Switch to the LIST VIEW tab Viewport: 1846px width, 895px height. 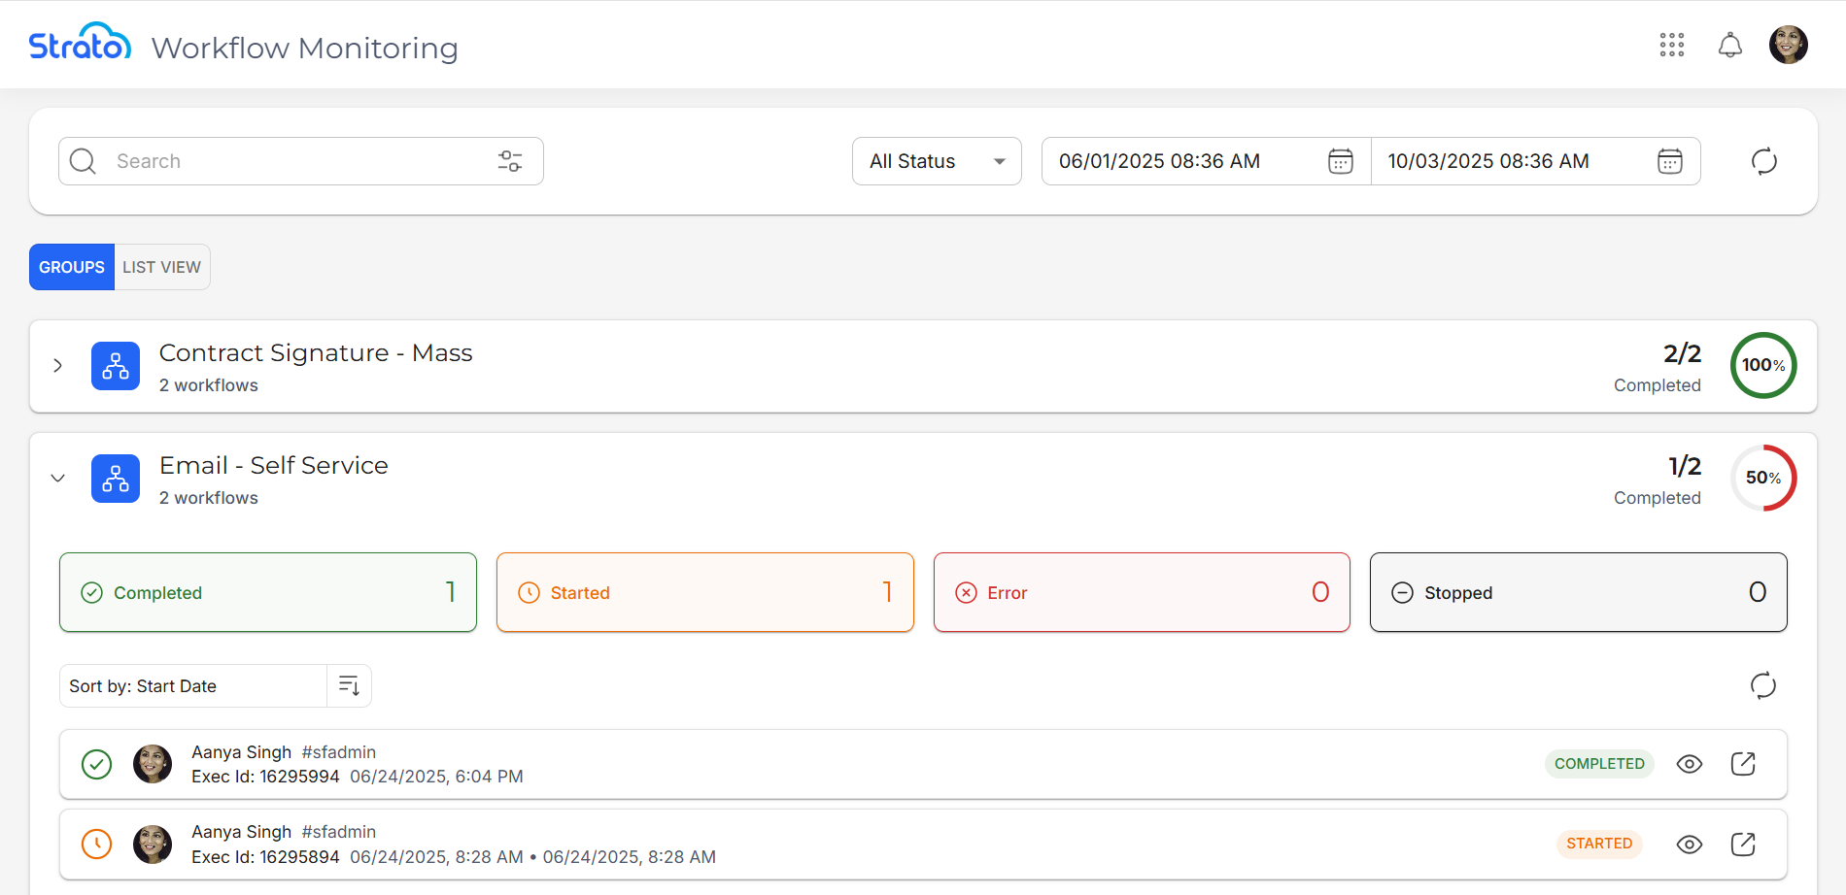click(x=161, y=267)
